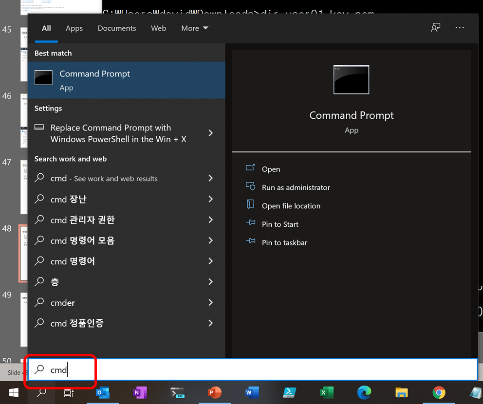The width and height of the screenshot is (483, 404).
Task: Pin Command Prompt to Start
Action: [280, 224]
